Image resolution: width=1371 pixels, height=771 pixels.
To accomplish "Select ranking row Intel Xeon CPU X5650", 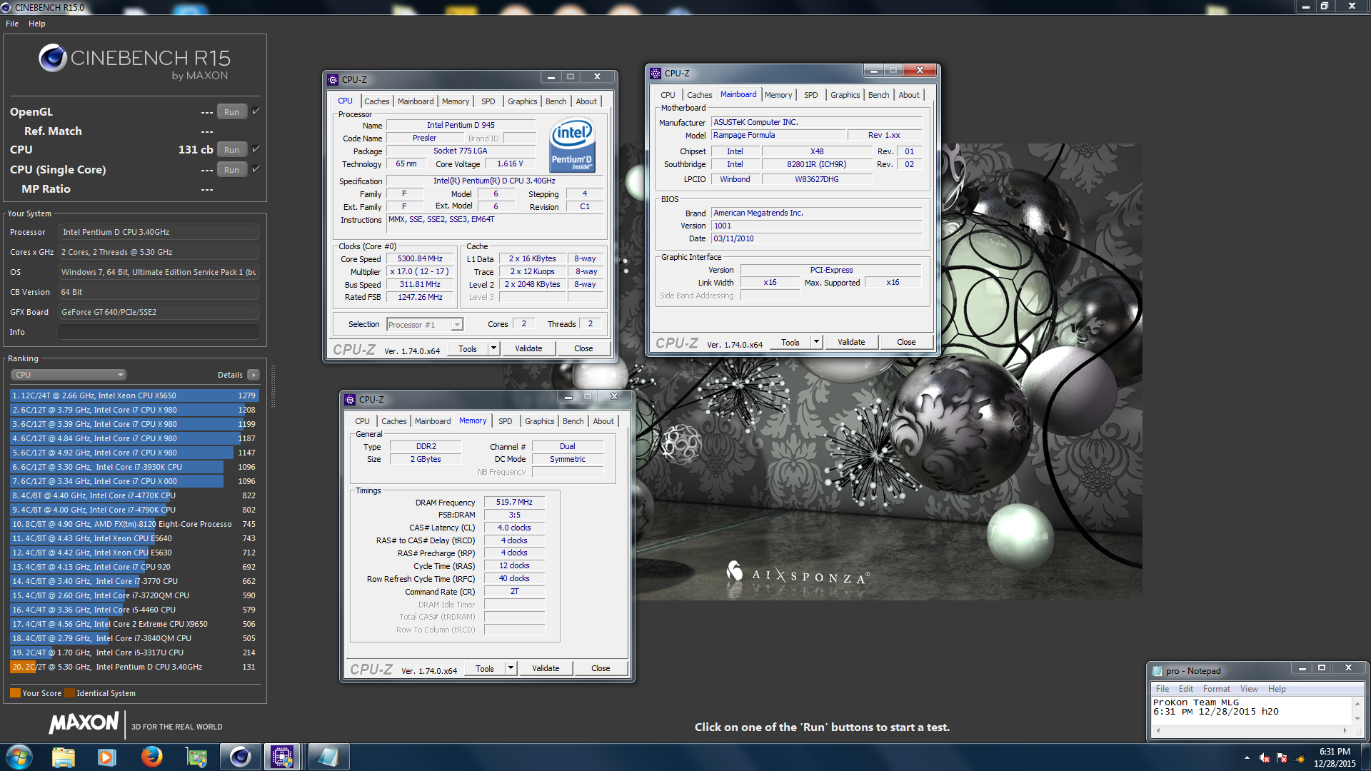I will 134,395.
